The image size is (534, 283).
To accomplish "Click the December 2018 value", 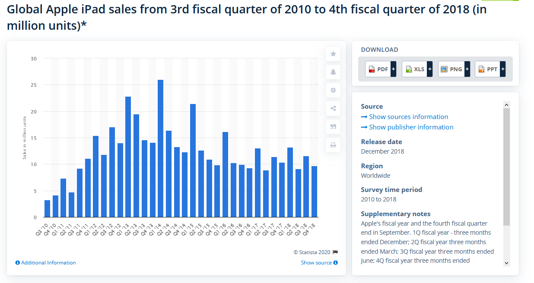I will click(383, 151).
